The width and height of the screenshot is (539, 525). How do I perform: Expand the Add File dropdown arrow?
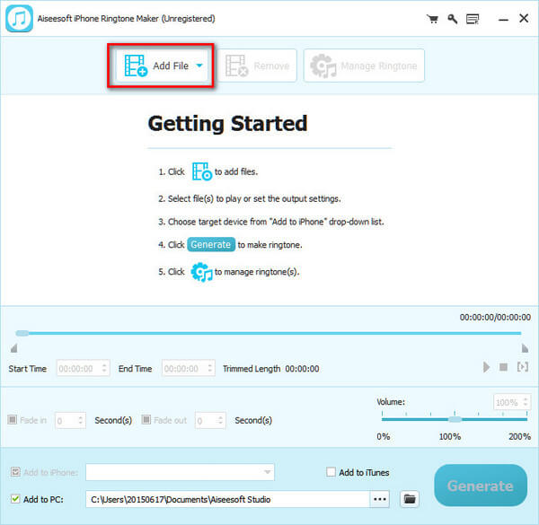click(199, 66)
